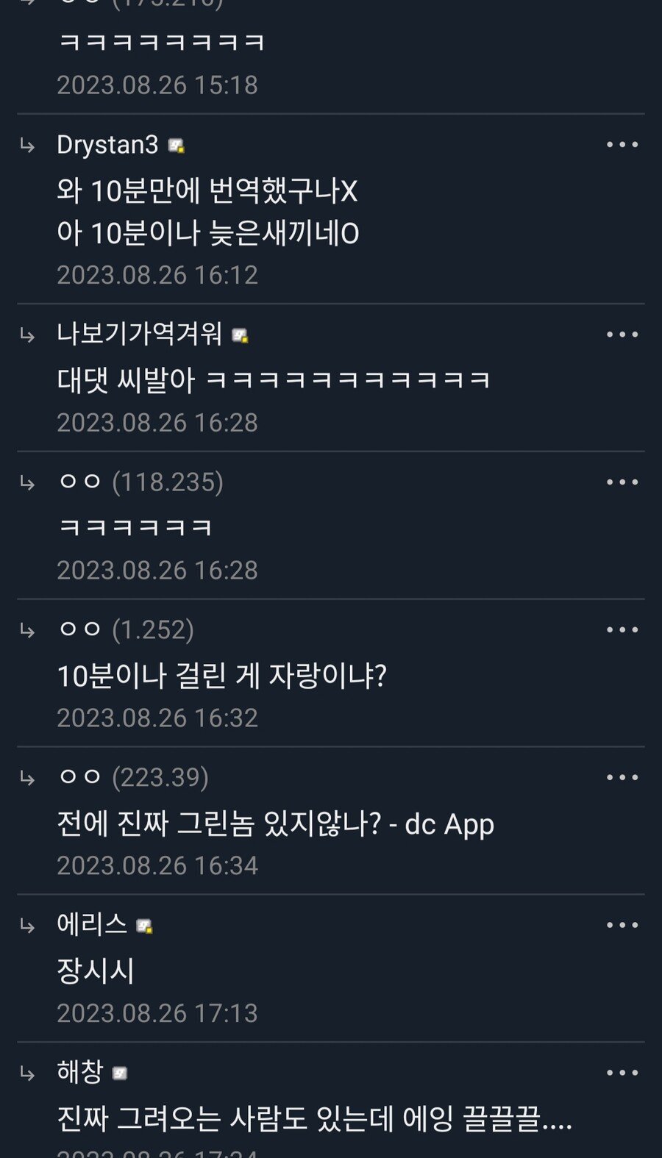The width and height of the screenshot is (662, 1158).
Task: Open 나보기가역겨워's user profile
Action: click(x=140, y=334)
